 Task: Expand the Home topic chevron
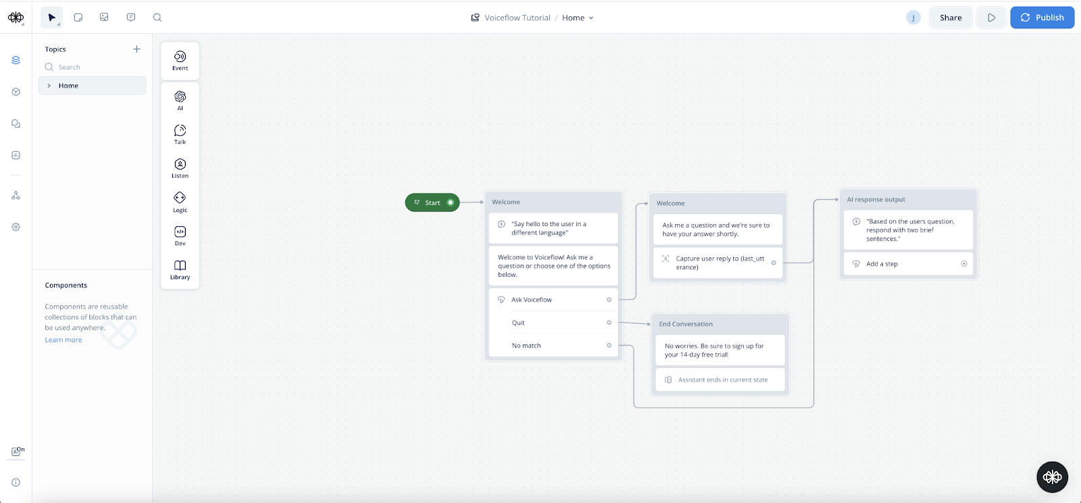point(49,86)
